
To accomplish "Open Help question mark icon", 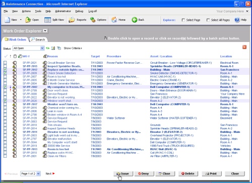I will (x=237, y=20).
